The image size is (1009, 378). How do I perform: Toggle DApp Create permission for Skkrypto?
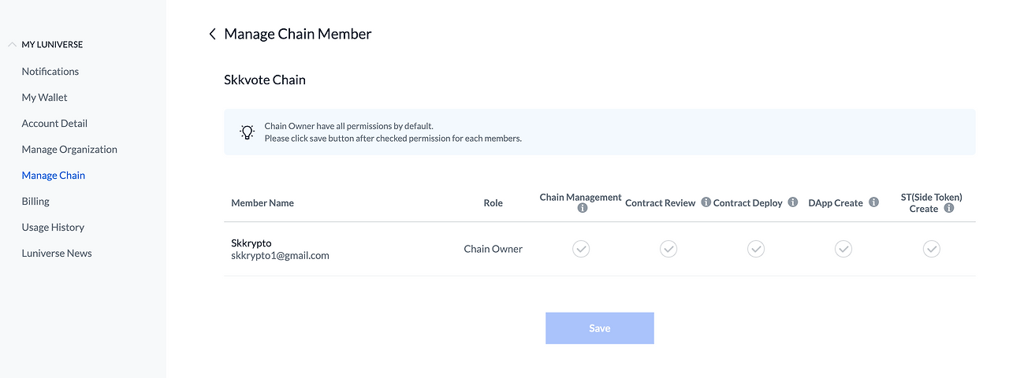pyautogui.click(x=843, y=249)
